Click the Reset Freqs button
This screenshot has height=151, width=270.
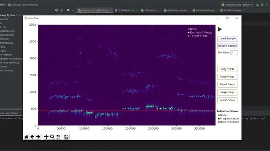[227, 84]
